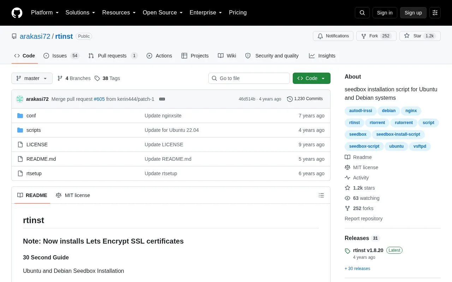
Task: Open the master branch dropdown
Action: (32, 78)
